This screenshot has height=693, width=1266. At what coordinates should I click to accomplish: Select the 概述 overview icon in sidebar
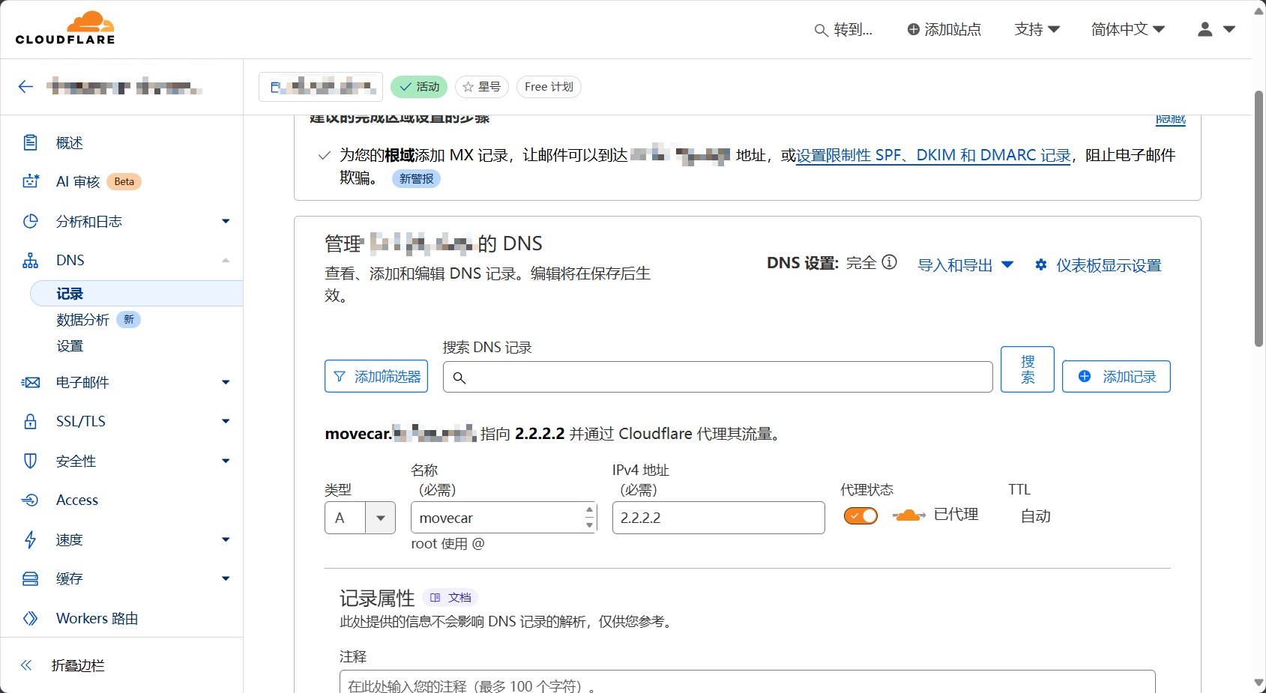[30, 142]
